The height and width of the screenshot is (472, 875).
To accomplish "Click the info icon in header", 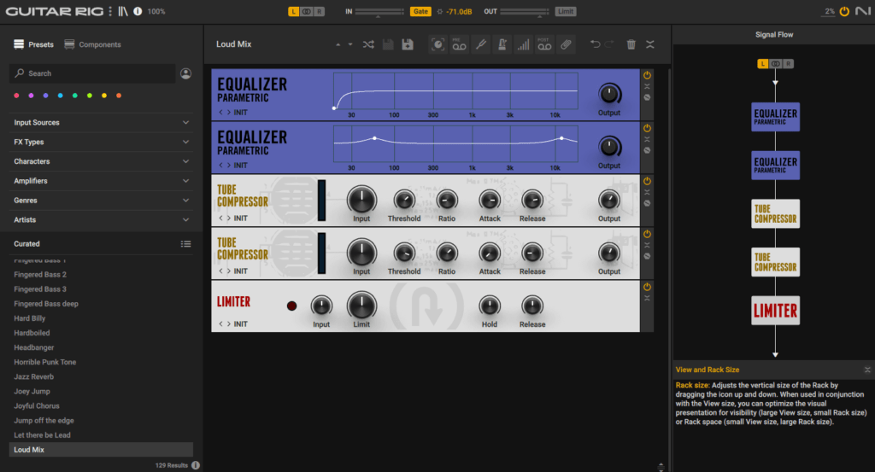I will [138, 11].
